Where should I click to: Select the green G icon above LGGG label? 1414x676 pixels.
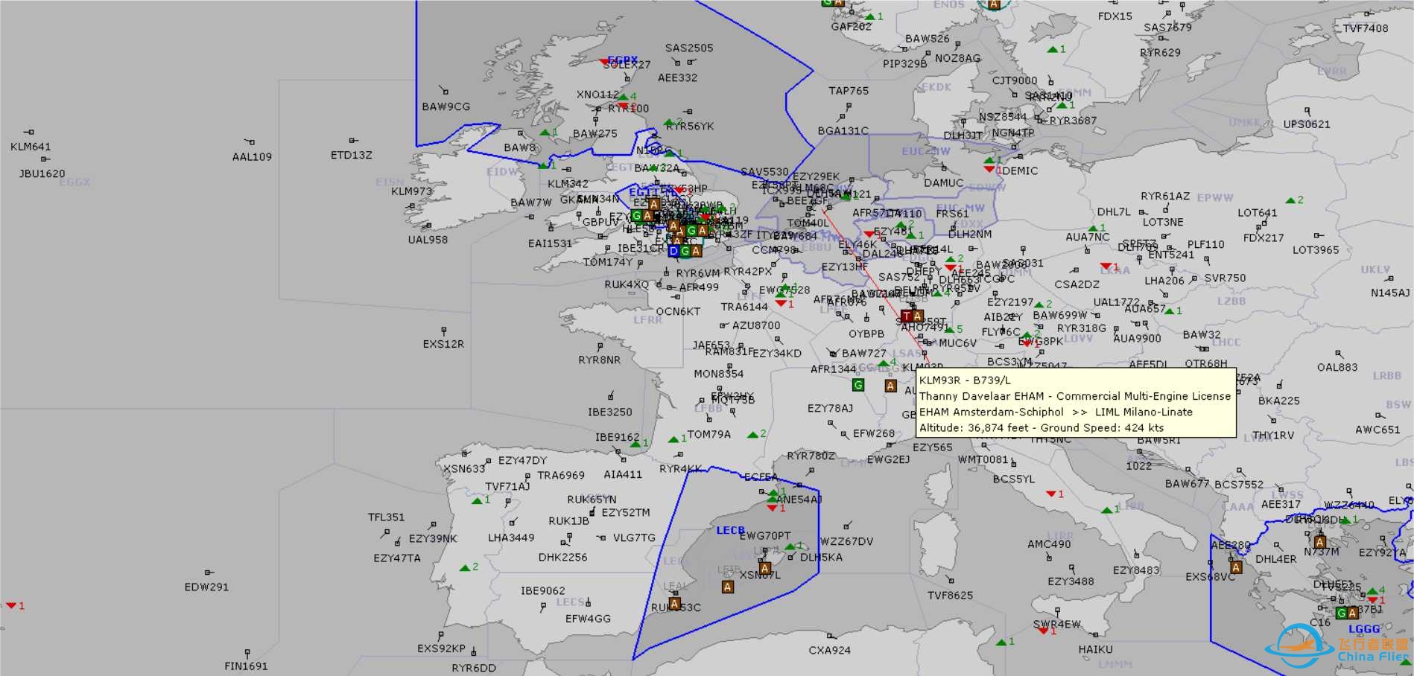1341,613
